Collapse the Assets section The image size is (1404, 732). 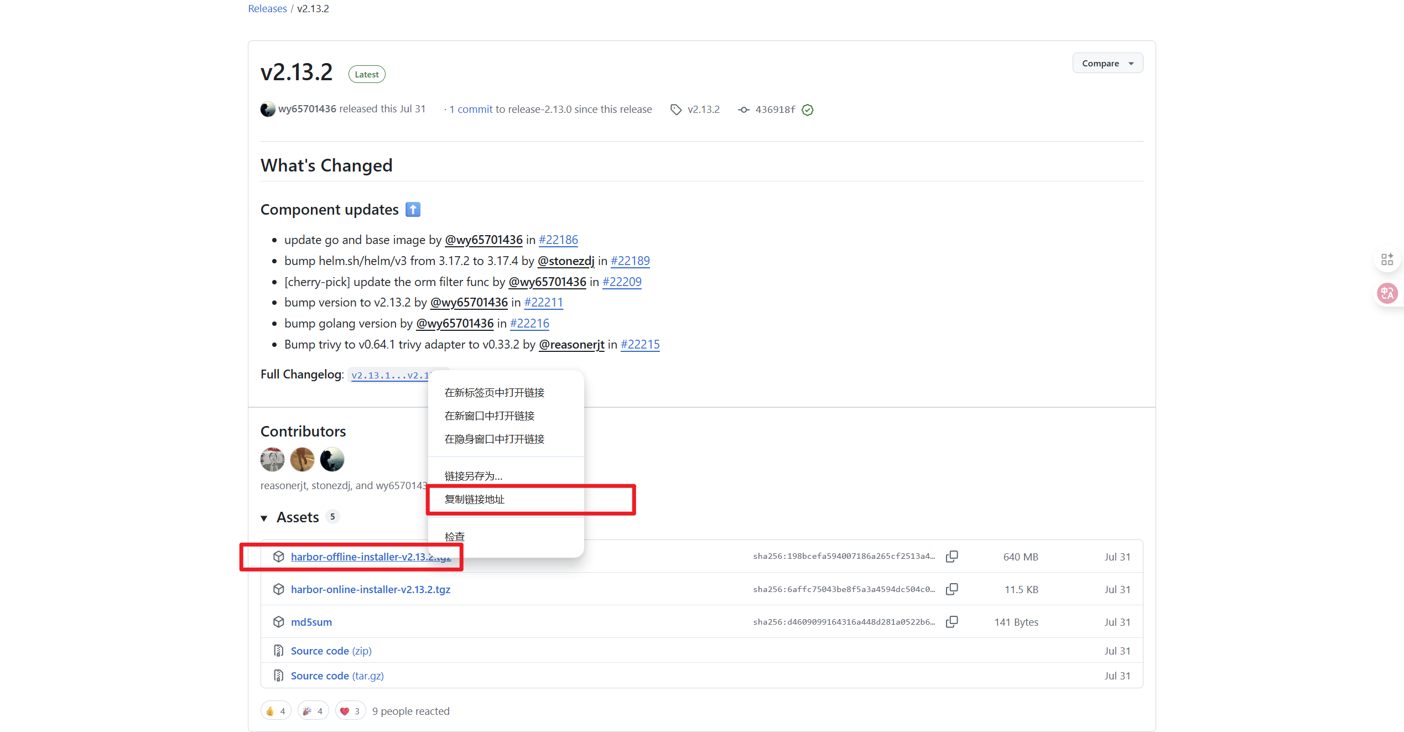264,518
